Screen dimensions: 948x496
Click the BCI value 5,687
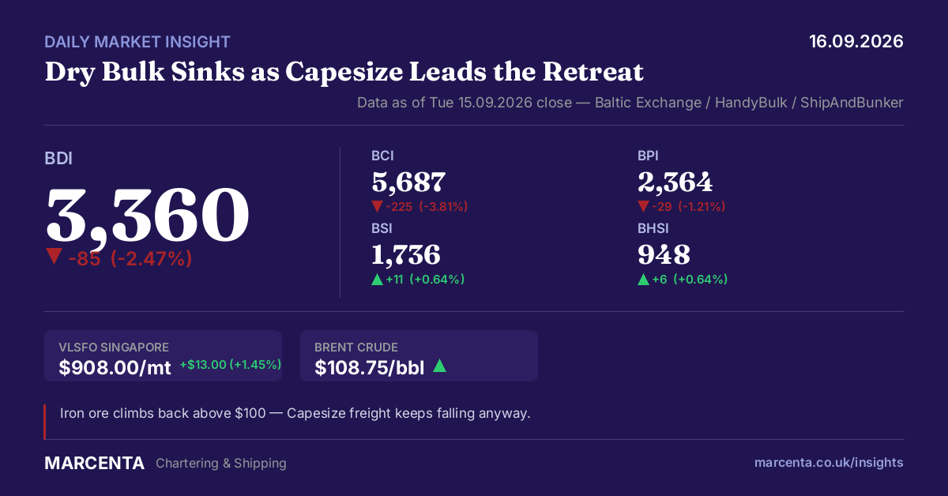point(408,182)
